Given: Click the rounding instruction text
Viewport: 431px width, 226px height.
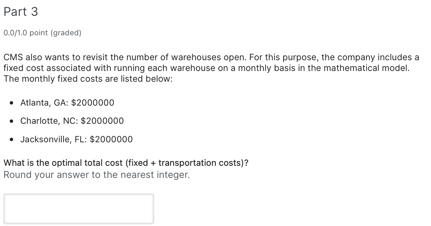Looking at the screenshot, I should click(96, 175).
